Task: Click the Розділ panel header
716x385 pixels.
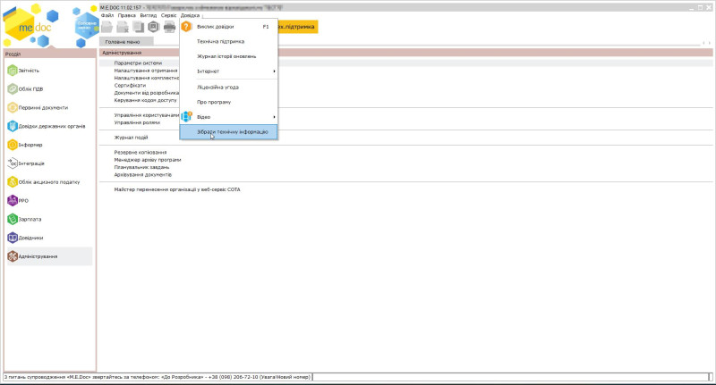Action: click(x=50, y=54)
